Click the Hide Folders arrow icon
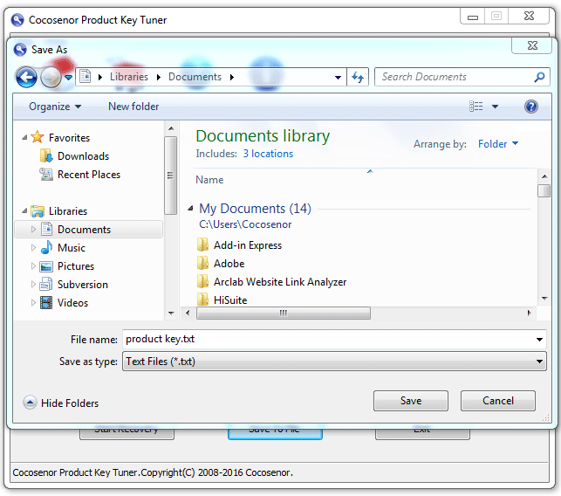The height and width of the screenshot is (496, 561). [x=30, y=403]
